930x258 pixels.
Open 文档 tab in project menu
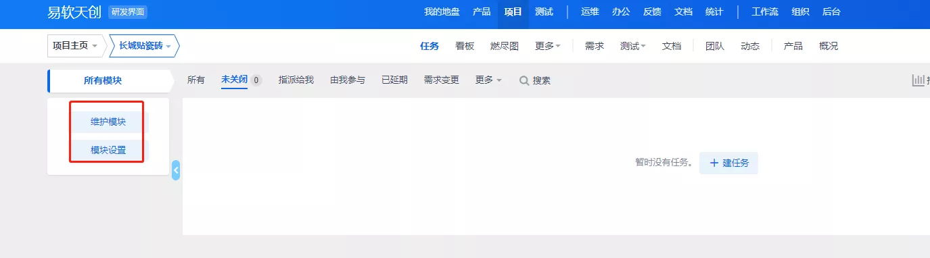672,46
